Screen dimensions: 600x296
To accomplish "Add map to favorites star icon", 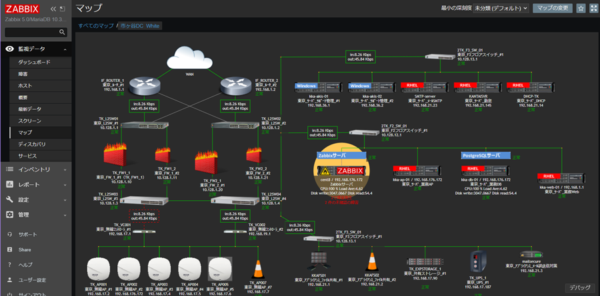I will pos(581,9).
